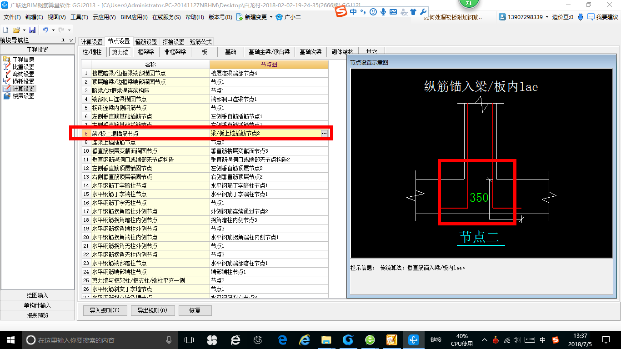Select 弯钩设置 in the navigation tree
Screen dimensions: 621x349
coord(23,74)
